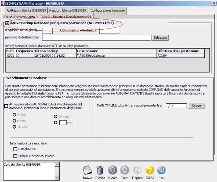Select the custom mesi radio button

click(55, 122)
